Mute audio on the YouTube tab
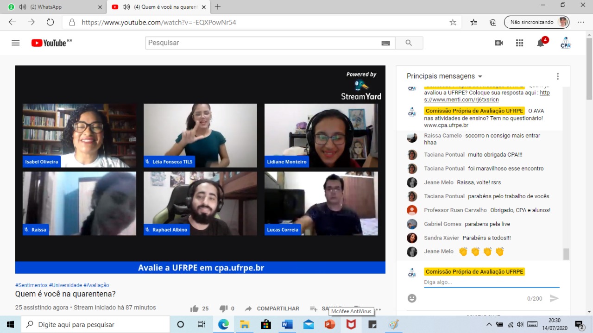The image size is (593, 333). tap(126, 7)
